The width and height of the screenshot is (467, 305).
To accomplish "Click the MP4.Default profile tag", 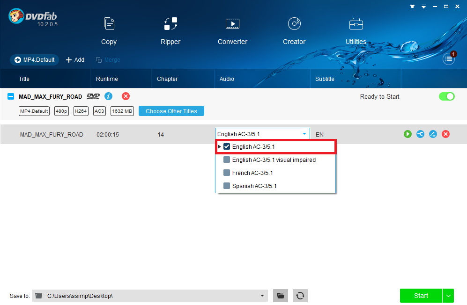I will tap(34, 111).
